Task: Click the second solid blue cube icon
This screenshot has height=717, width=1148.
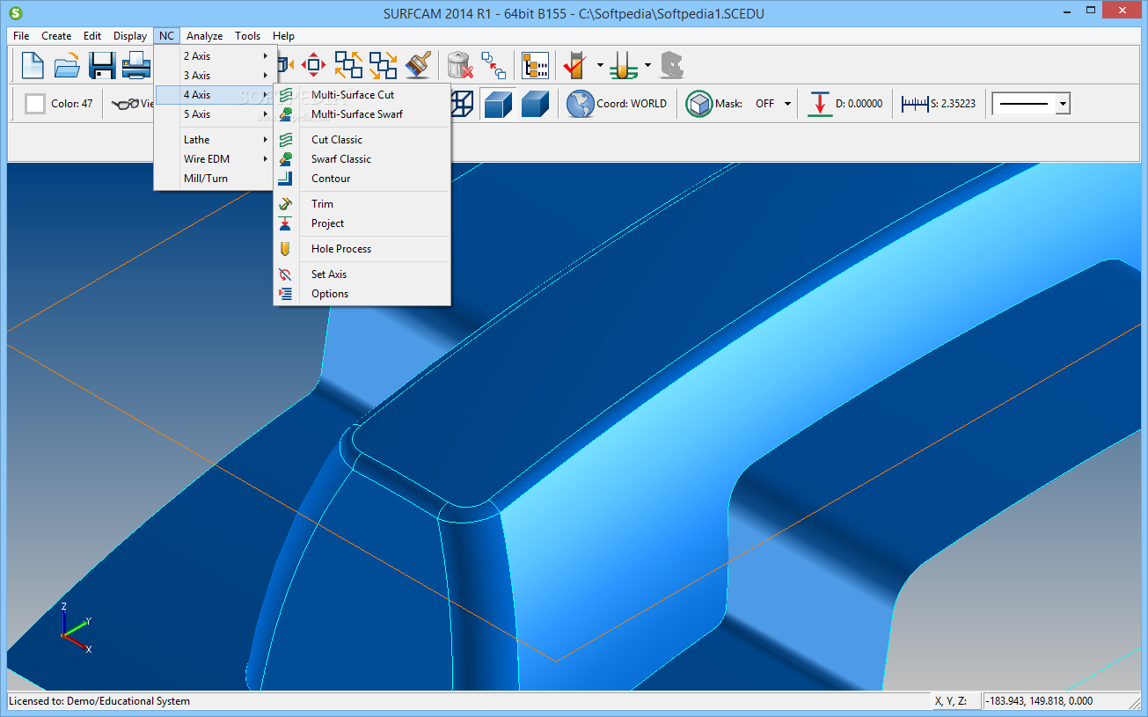Action: point(535,104)
